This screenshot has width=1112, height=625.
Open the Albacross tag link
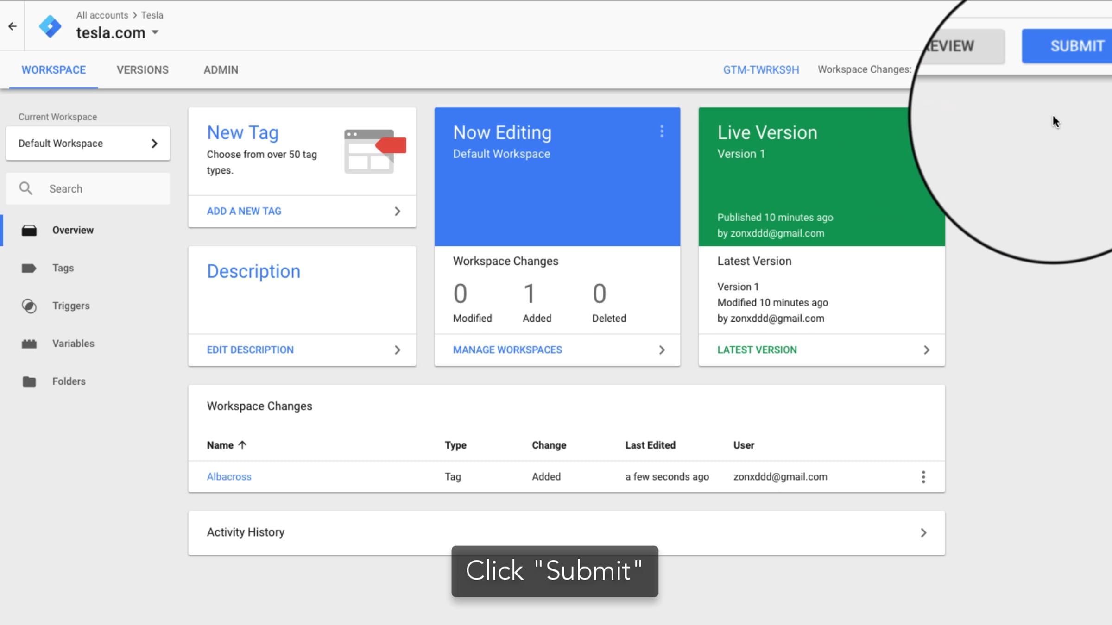tap(229, 477)
